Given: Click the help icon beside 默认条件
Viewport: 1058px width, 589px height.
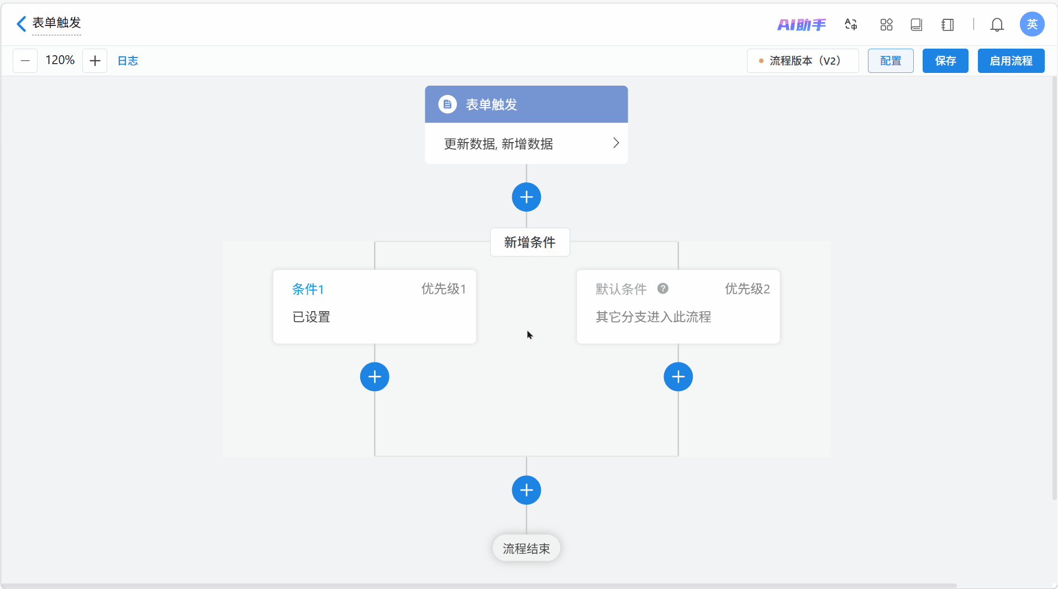Looking at the screenshot, I should coord(663,288).
